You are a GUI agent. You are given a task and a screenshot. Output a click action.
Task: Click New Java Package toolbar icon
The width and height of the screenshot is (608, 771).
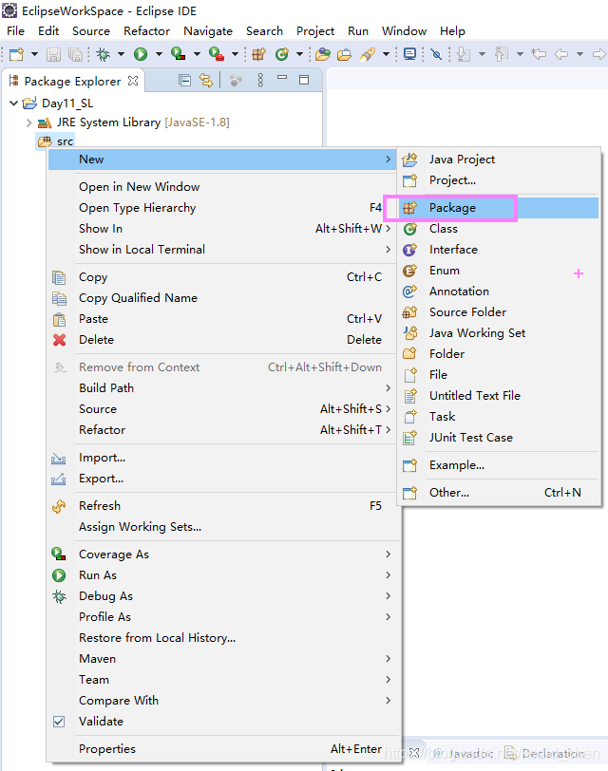(x=258, y=53)
